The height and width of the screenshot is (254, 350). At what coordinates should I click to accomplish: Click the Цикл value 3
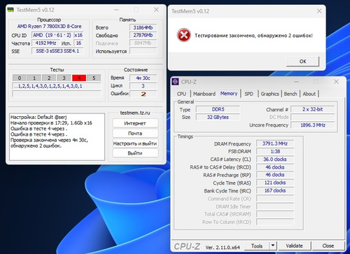click(x=143, y=86)
